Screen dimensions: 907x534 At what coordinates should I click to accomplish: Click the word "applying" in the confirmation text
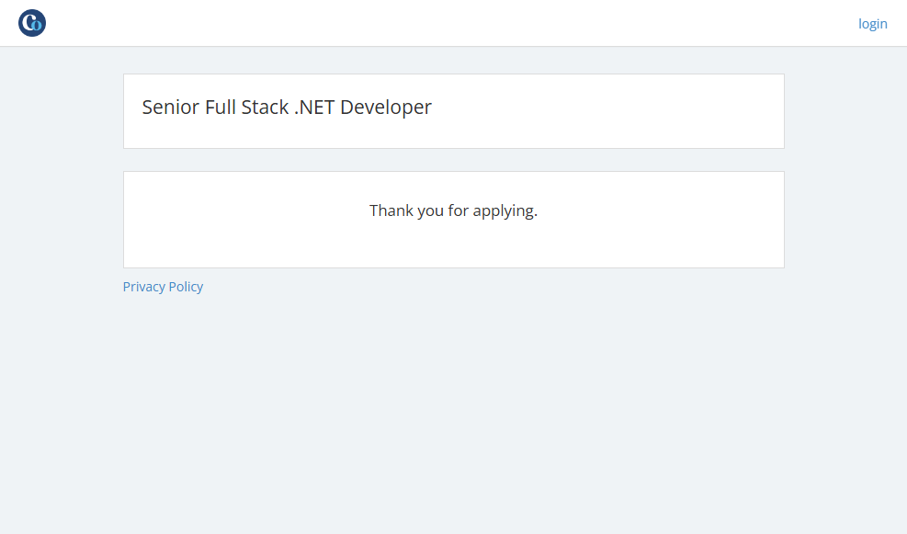point(505,211)
